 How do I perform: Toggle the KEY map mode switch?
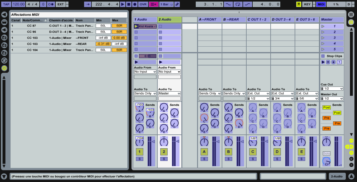click(x=307, y=4)
